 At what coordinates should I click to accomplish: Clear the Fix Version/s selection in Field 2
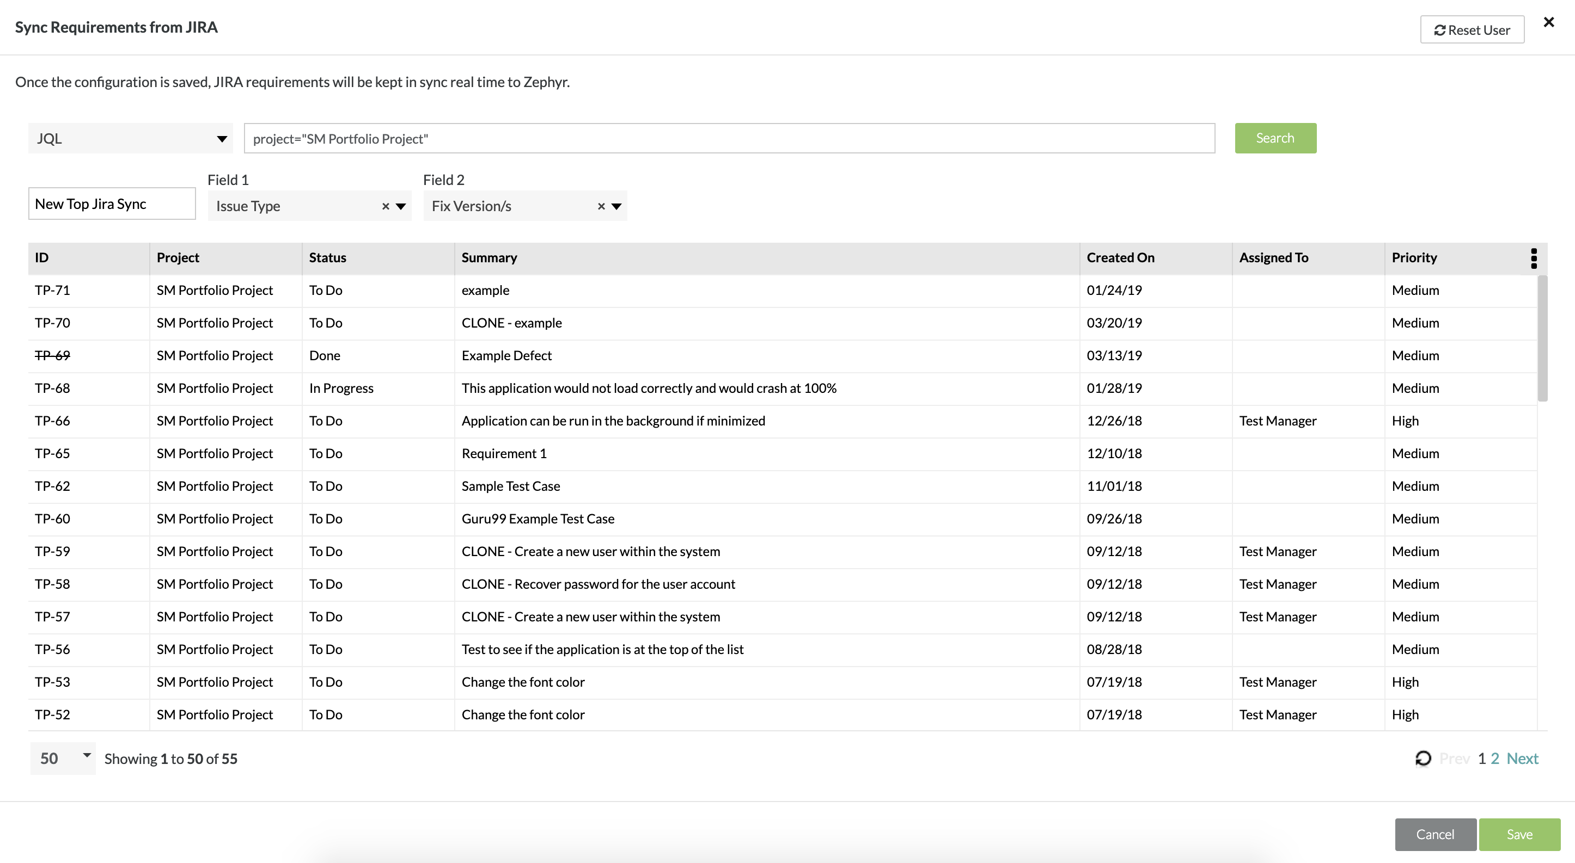tap(601, 206)
